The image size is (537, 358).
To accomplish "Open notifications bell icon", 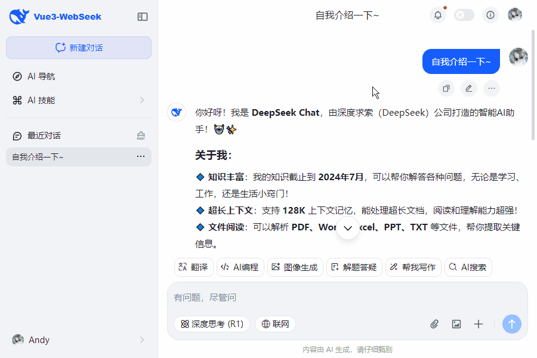I will pyautogui.click(x=438, y=15).
